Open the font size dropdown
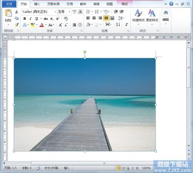193x173 pixels. point(69,12)
